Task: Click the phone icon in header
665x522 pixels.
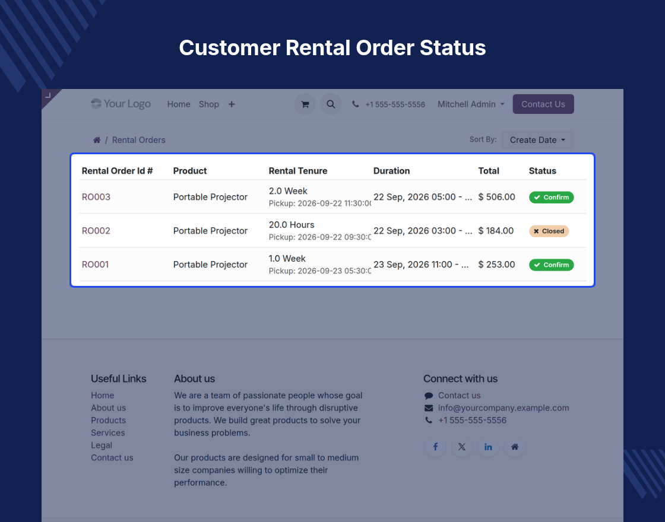Action: coord(356,104)
